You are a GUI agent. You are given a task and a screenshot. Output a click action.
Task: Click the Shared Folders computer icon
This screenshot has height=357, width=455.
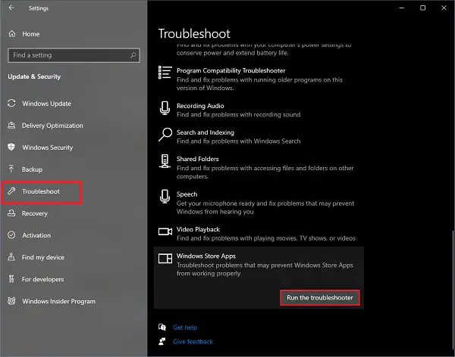click(165, 161)
